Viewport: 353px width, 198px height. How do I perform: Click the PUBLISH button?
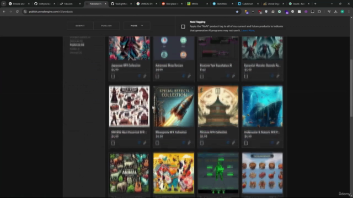click(x=106, y=26)
